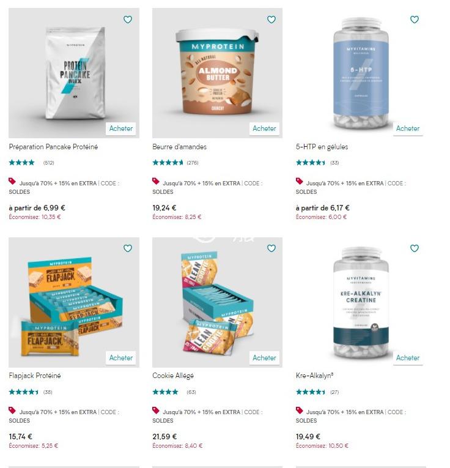View the 512 reviews for Pancake mix

tap(49, 163)
